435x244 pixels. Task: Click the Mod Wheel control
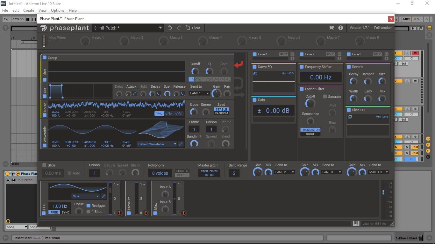(x=44, y=41)
